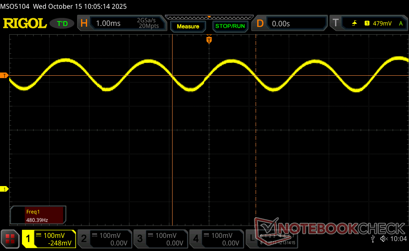Open the 479mV trigger level setting
409x251 pixels.
(x=382, y=24)
